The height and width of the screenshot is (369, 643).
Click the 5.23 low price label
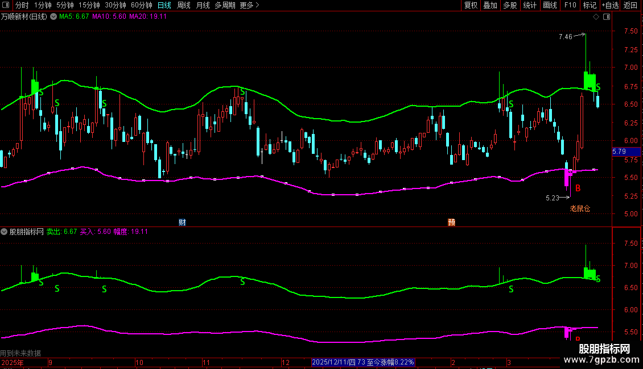[553, 198]
